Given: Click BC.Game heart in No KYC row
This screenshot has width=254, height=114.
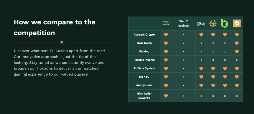Looking at the screenshot, I should (x=225, y=77).
